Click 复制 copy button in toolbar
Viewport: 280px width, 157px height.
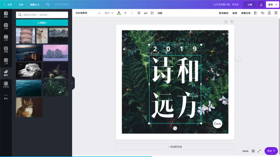coord(235,13)
